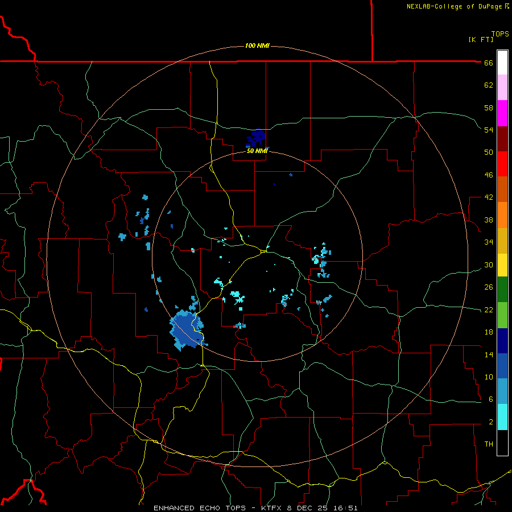The image size is (512, 512).
Task: Click the 'TOPS' legend heading
Action: [500, 34]
